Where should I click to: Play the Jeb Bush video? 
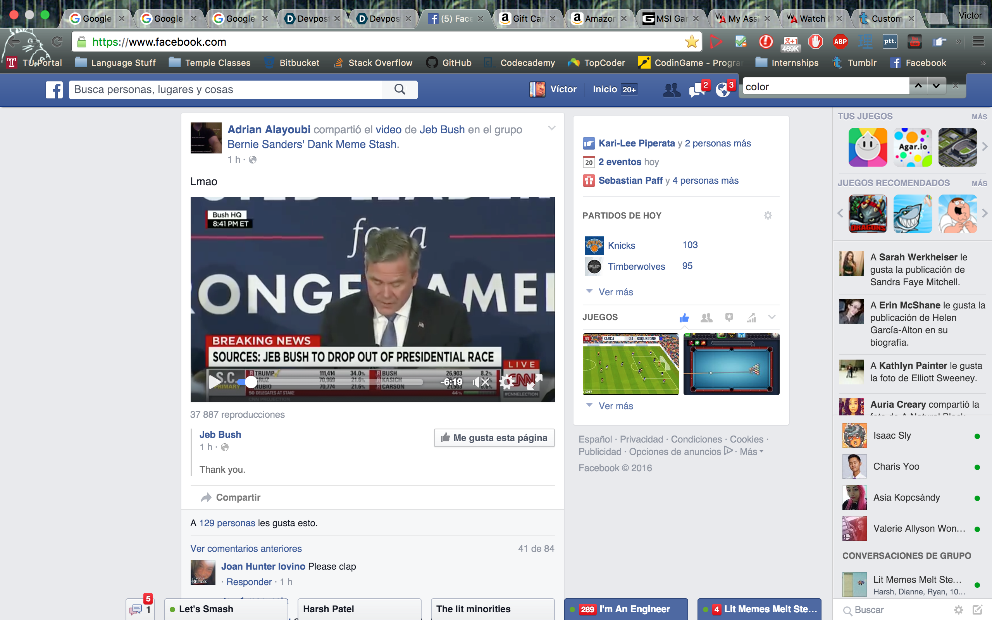[x=214, y=382]
